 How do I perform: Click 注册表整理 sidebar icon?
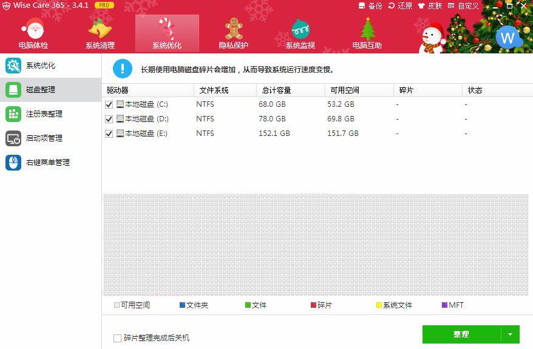[x=13, y=114]
